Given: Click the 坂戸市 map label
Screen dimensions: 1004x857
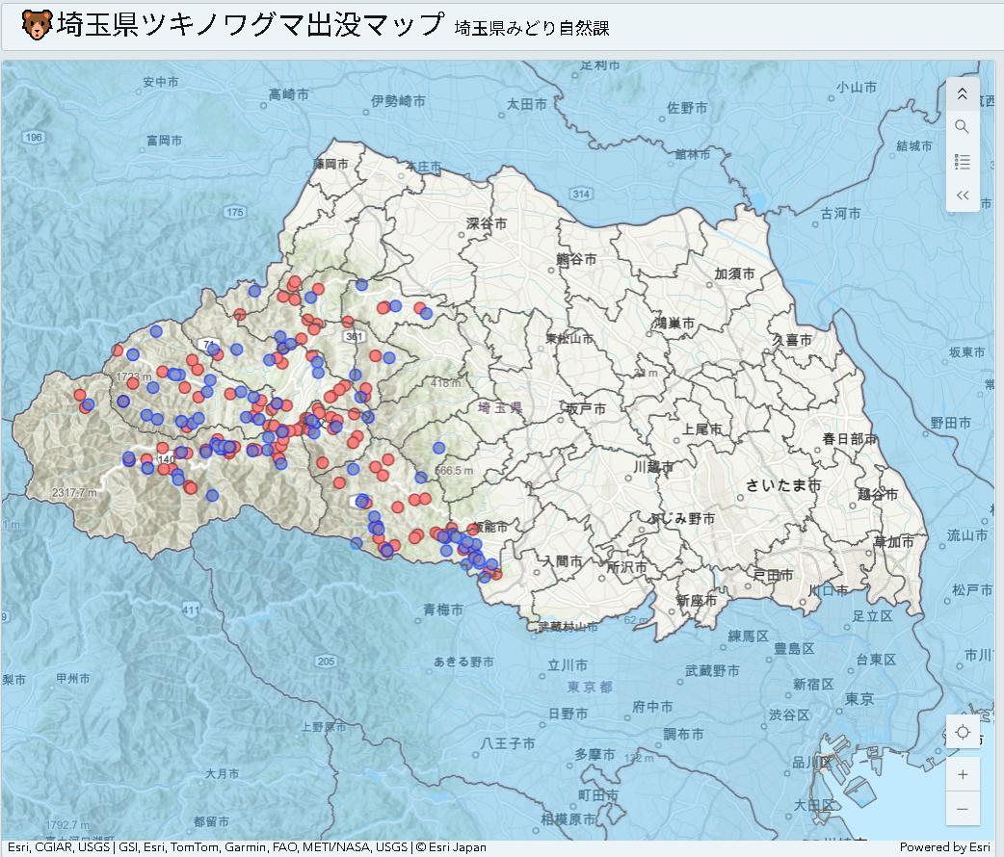Looking at the screenshot, I should click(585, 408).
